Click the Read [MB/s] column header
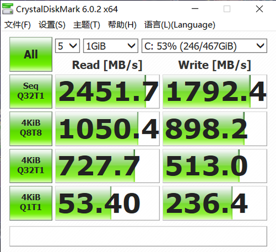This screenshot has width=276, height=252. pos(107,65)
